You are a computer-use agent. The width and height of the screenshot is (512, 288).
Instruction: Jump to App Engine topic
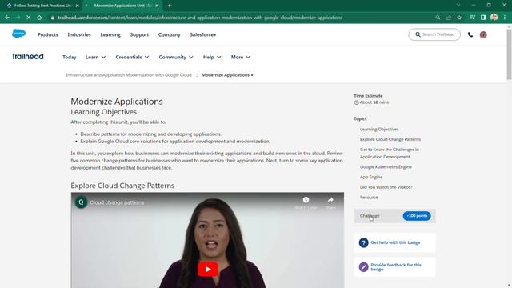click(x=371, y=177)
